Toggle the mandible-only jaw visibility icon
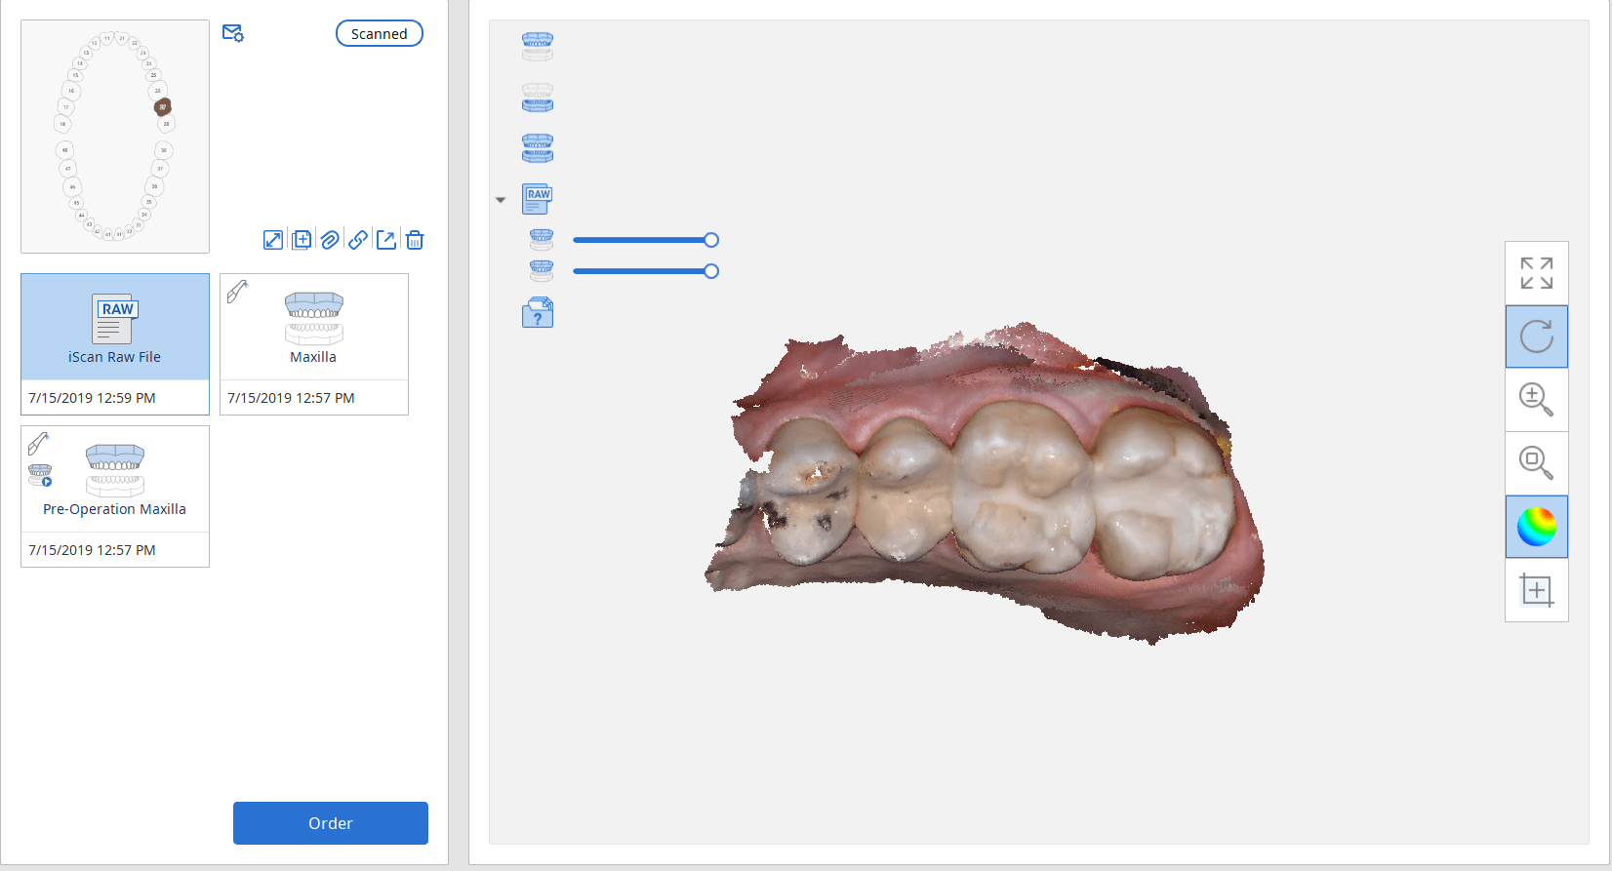This screenshot has height=871, width=1612. [x=538, y=98]
